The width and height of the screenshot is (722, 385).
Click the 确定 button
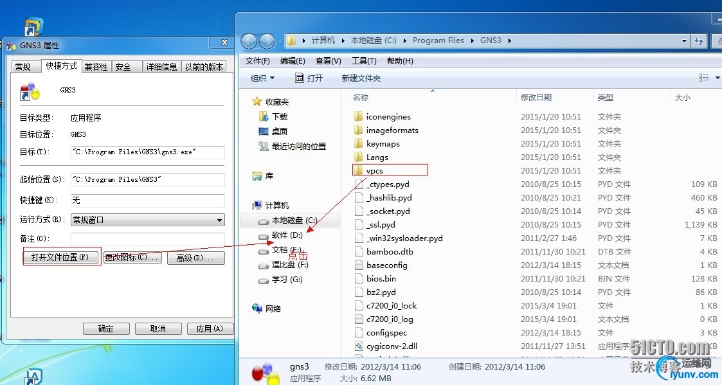tap(106, 329)
